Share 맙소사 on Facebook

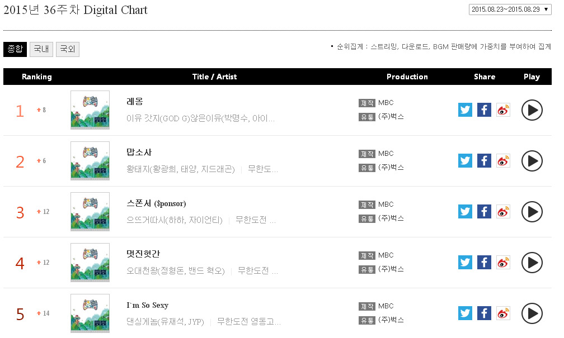[484, 161]
